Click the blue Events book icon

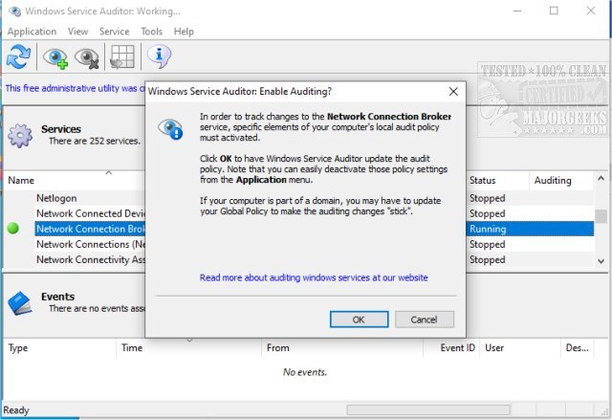pyautogui.click(x=19, y=303)
